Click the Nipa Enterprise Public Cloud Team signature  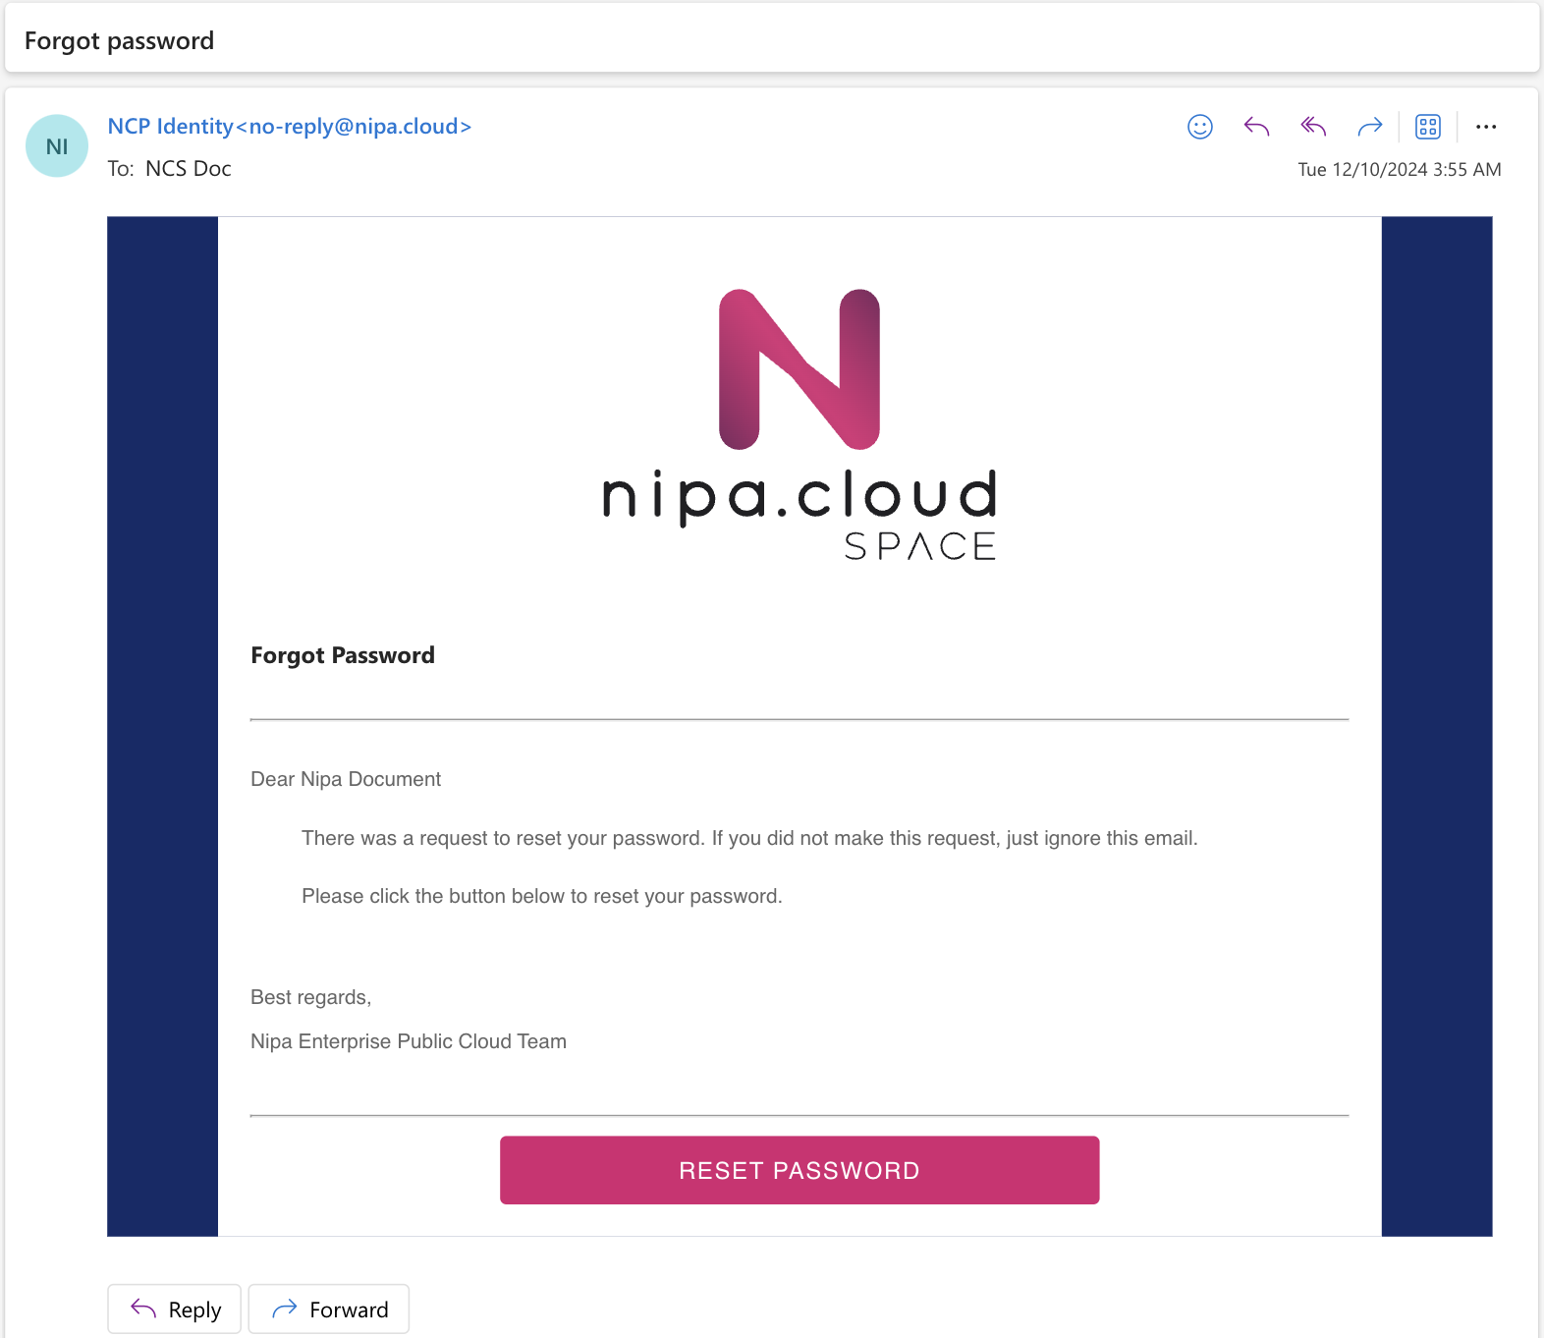coord(408,1041)
